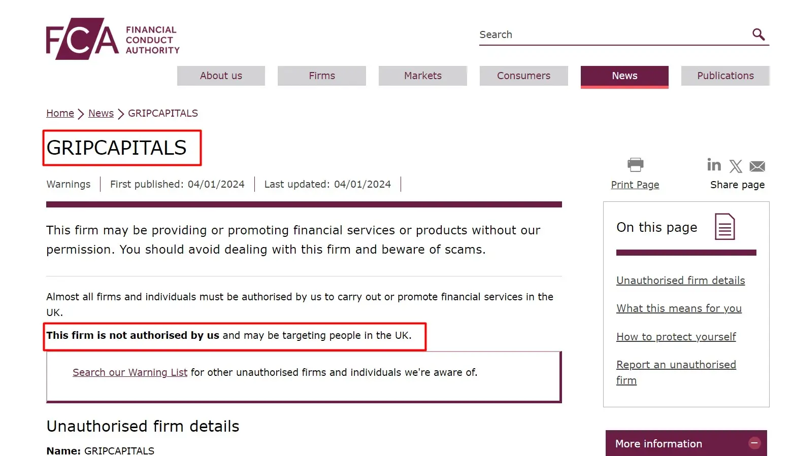Image resolution: width=793 pixels, height=456 pixels.
Task: Share page via X icon
Action: pos(736,166)
